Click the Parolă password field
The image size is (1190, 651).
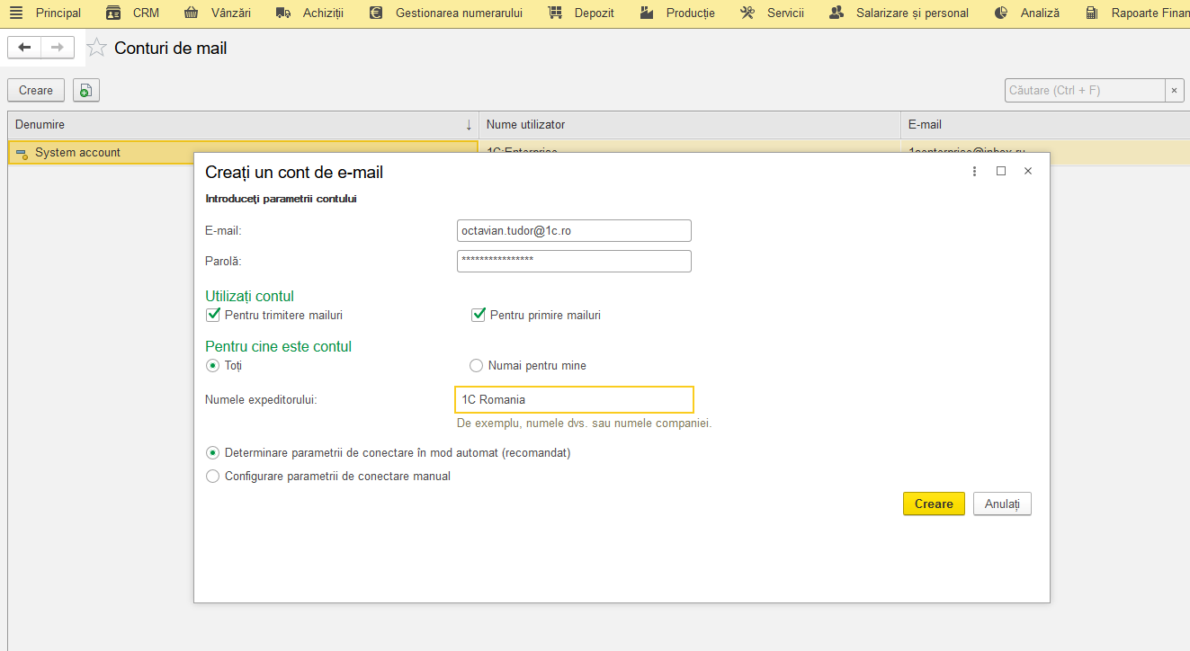[574, 261]
